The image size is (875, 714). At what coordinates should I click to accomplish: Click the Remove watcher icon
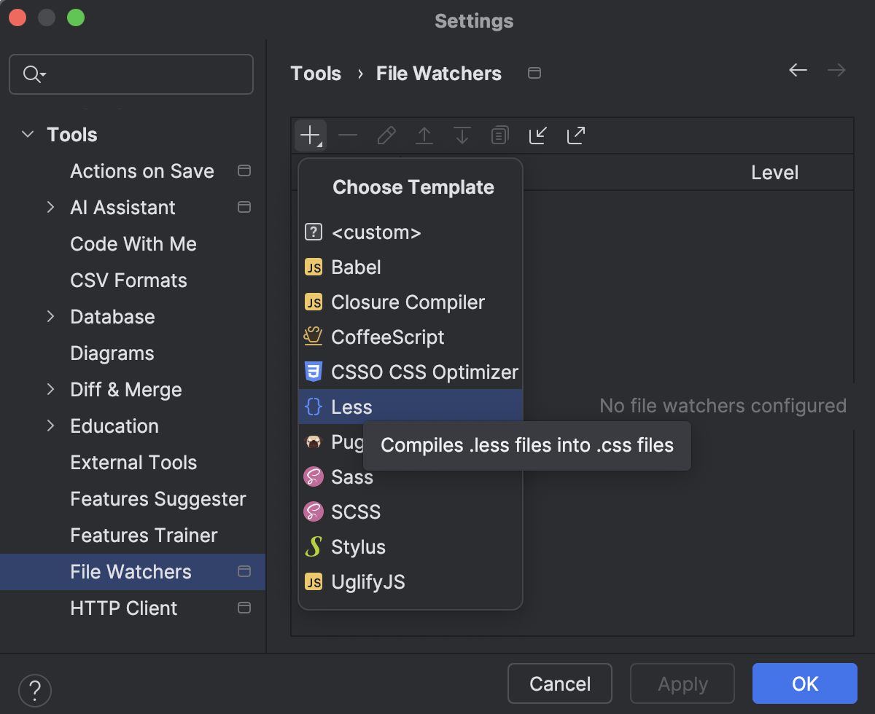click(348, 135)
